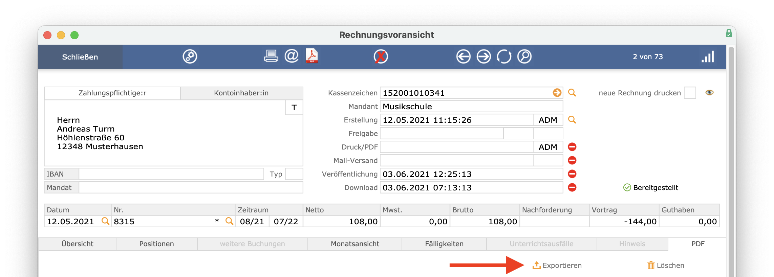Viewport: 774px width, 277px height.
Task: Click the 2 von 73 record counter
Action: [x=648, y=57]
